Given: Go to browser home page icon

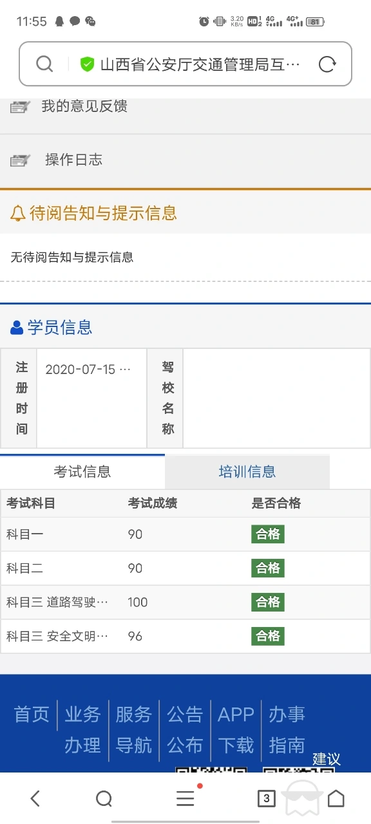Looking at the screenshot, I should (336, 799).
